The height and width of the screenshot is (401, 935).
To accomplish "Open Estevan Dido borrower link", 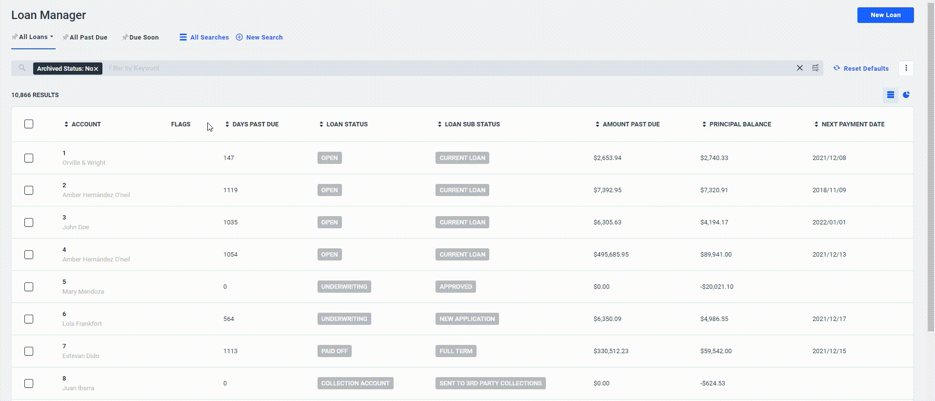I will tap(81, 356).
